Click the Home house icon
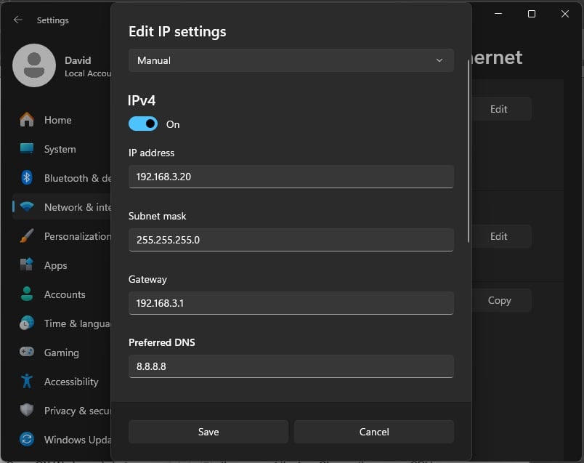The image size is (584, 463). (27, 120)
